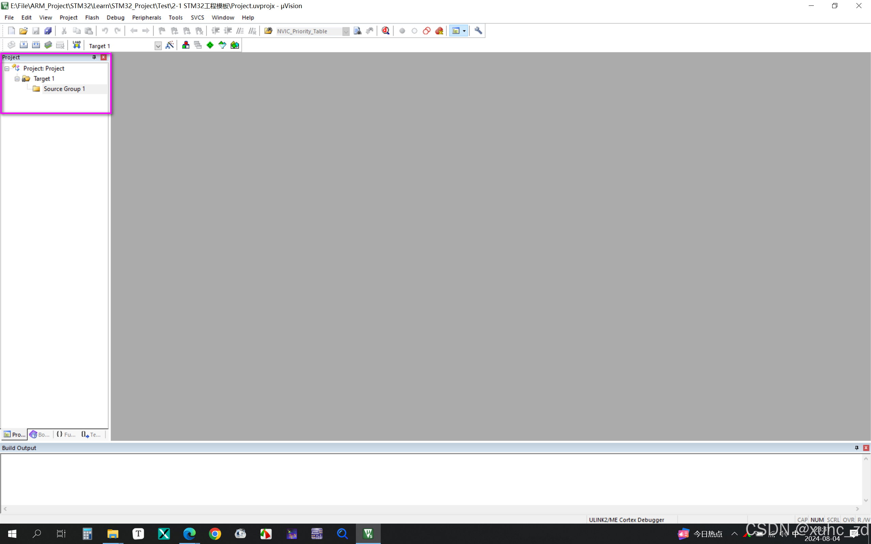Open Manage Run-Time Environment green diamond
871x544 pixels.
pos(210,45)
